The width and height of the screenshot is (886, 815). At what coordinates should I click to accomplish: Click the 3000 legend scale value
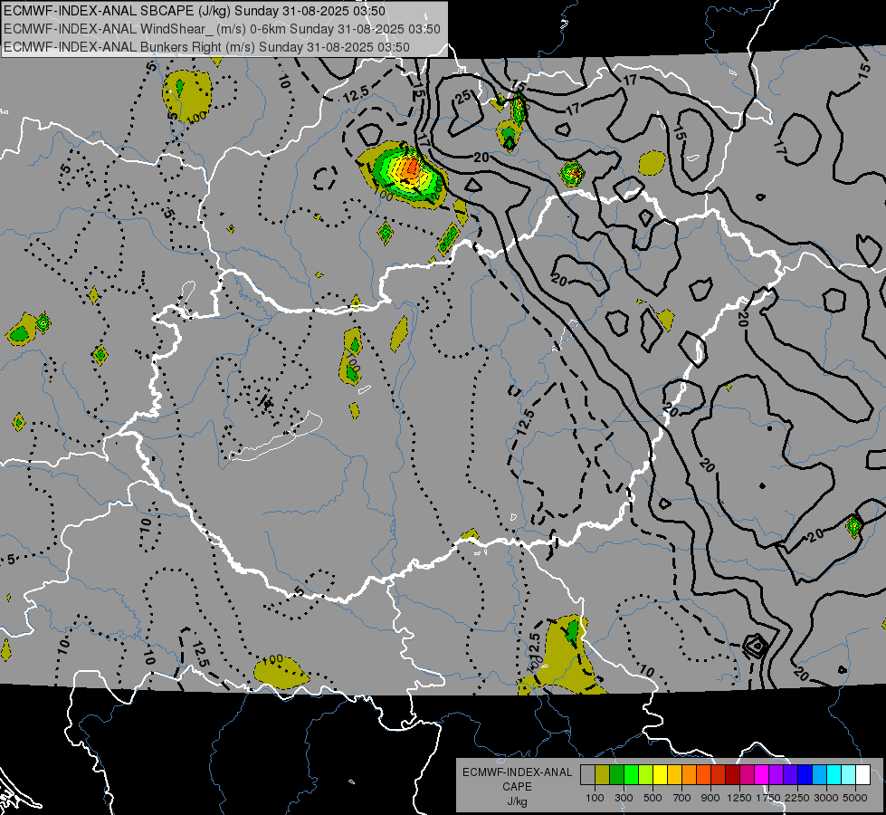tap(826, 798)
